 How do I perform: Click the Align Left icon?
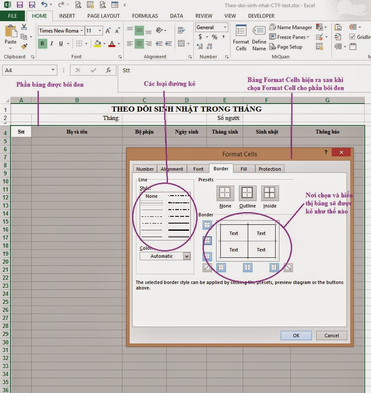[x=130, y=44]
